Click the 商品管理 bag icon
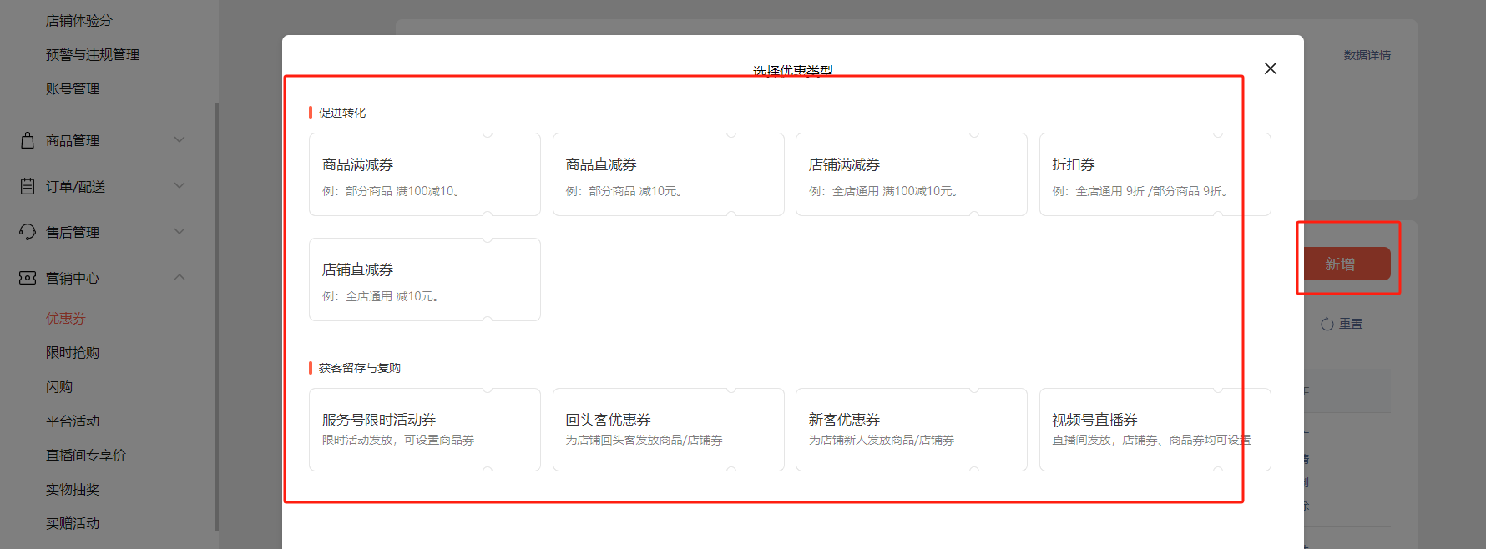Viewport: 1486px width, 549px height. tap(28, 140)
